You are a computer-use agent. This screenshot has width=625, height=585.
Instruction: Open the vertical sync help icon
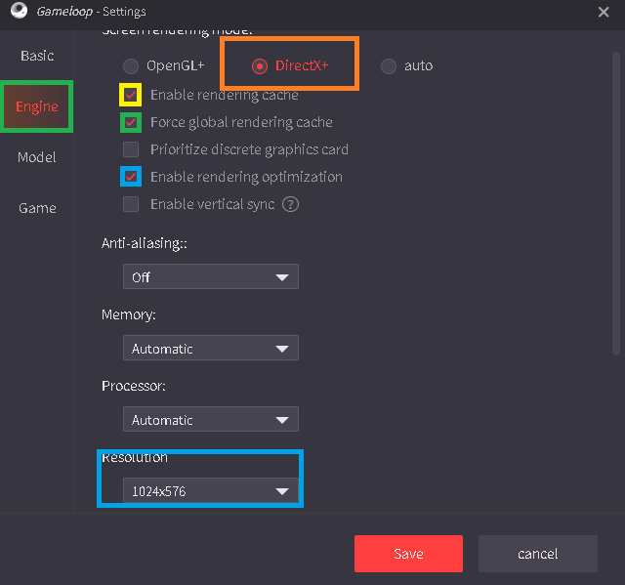[x=290, y=204]
